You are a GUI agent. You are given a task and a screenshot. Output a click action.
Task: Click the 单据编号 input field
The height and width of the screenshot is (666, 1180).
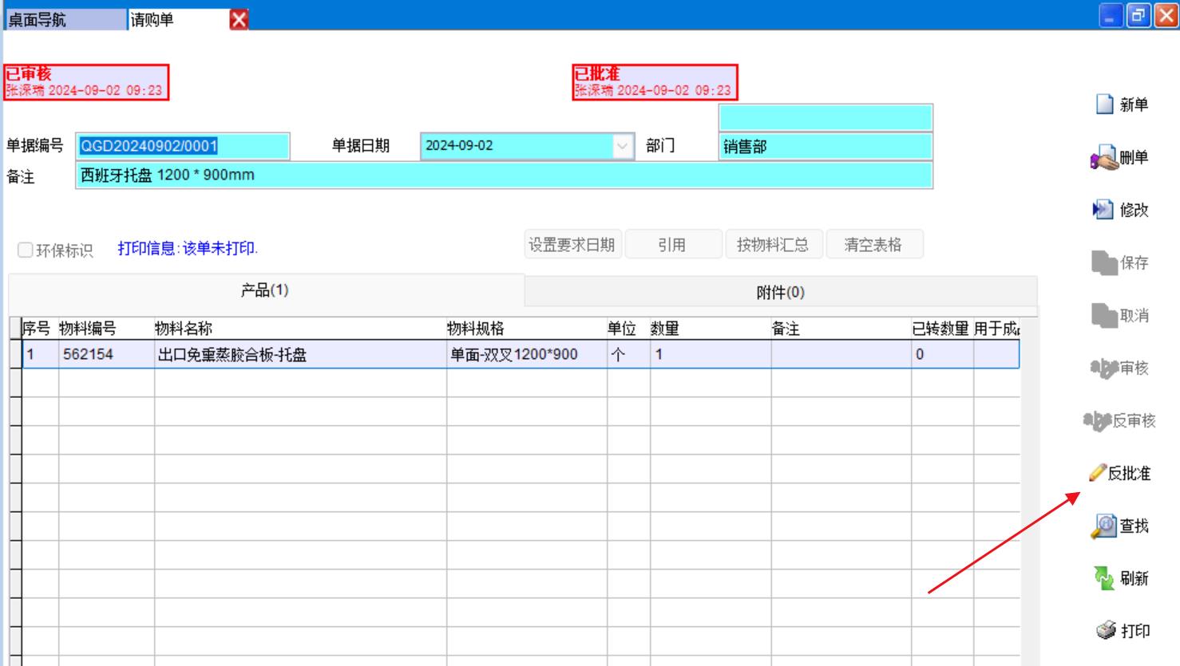click(183, 146)
